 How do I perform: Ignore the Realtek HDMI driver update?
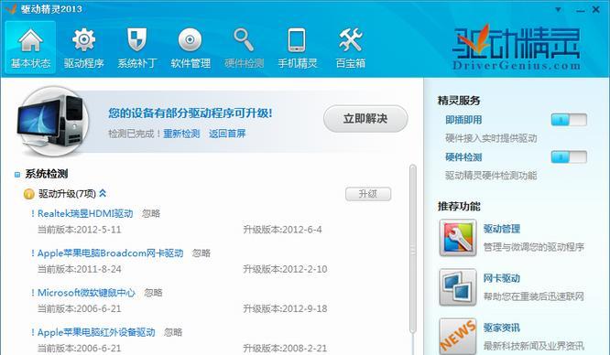coord(151,213)
